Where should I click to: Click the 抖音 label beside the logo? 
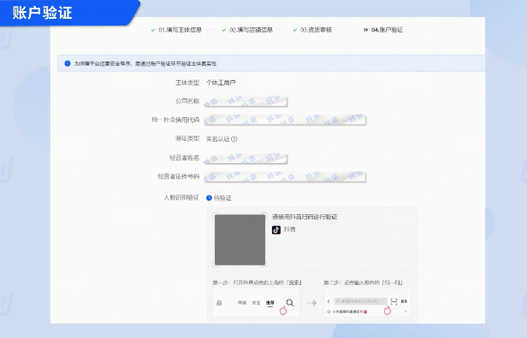(x=290, y=230)
